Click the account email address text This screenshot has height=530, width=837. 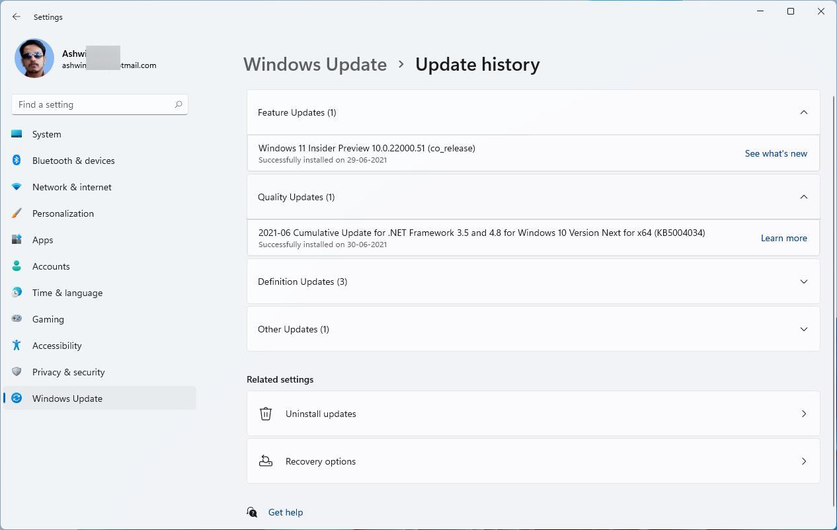pos(109,65)
